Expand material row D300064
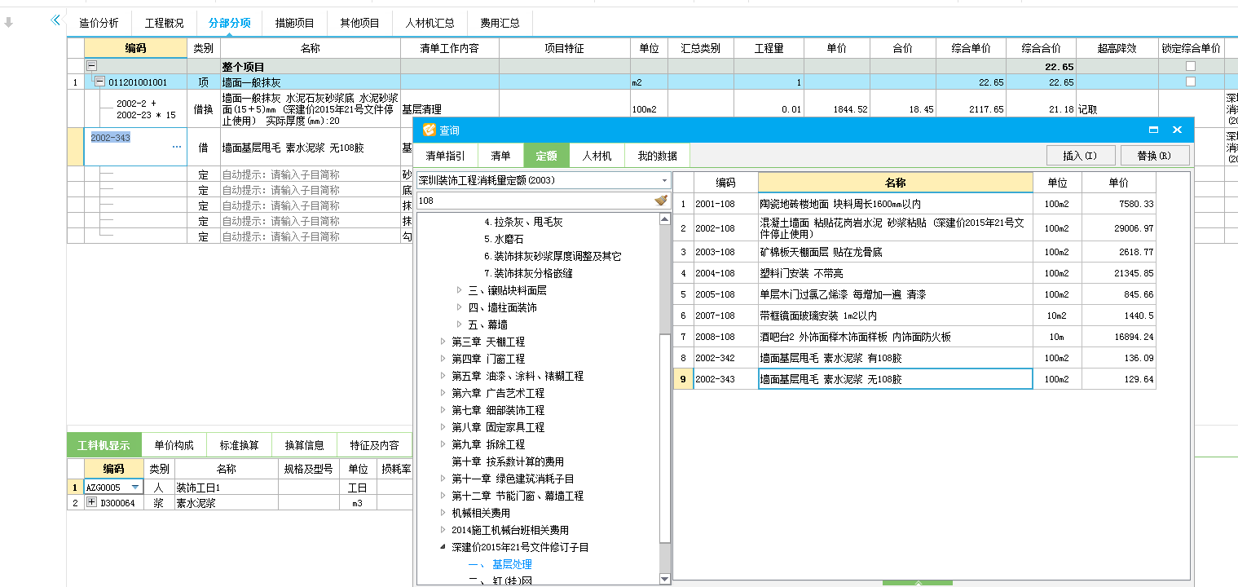Image resolution: width=1238 pixels, height=587 pixels. click(x=91, y=503)
